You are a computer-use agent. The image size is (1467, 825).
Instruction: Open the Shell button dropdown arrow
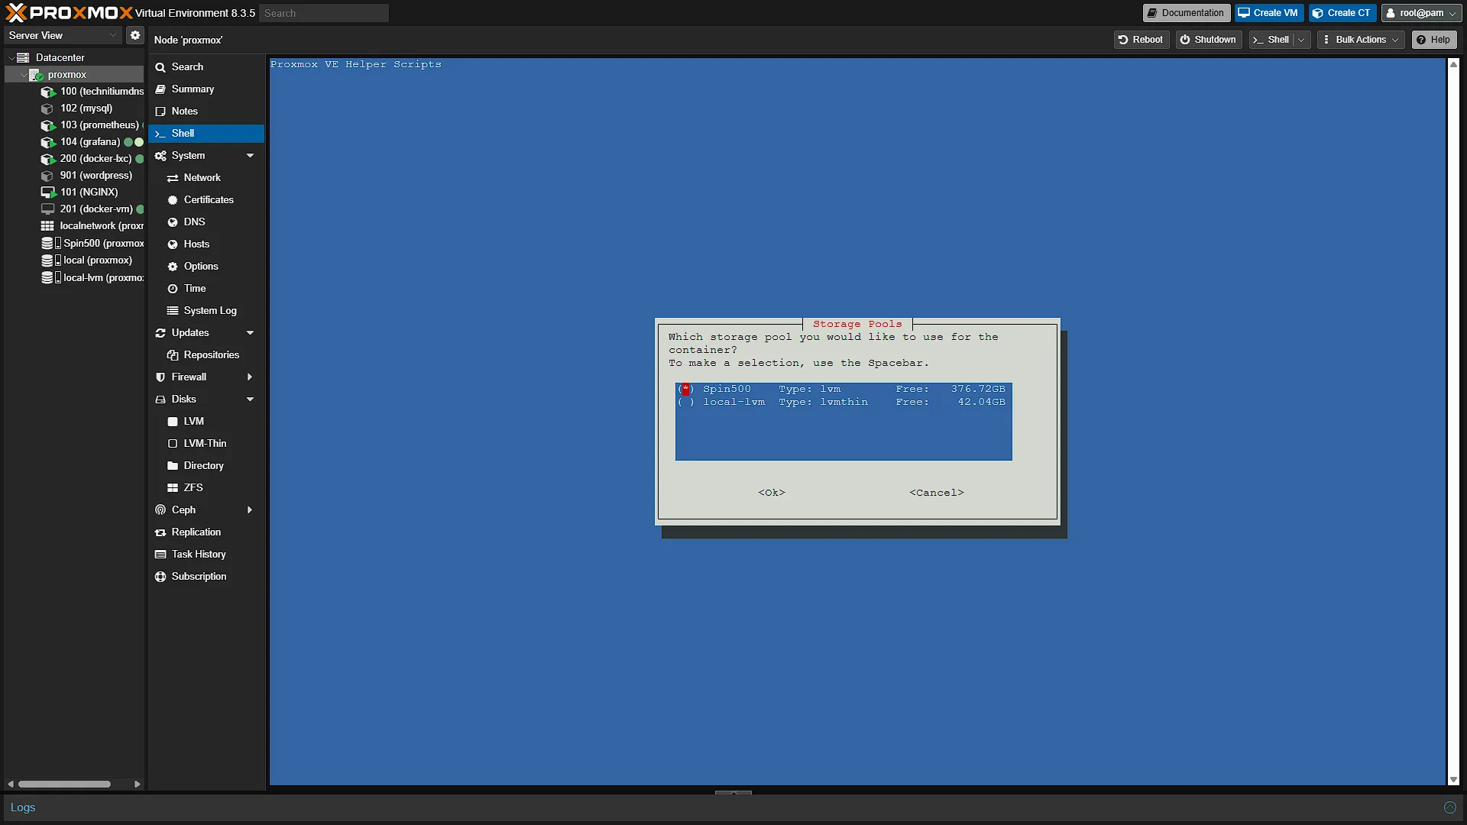click(x=1301, y=40)
